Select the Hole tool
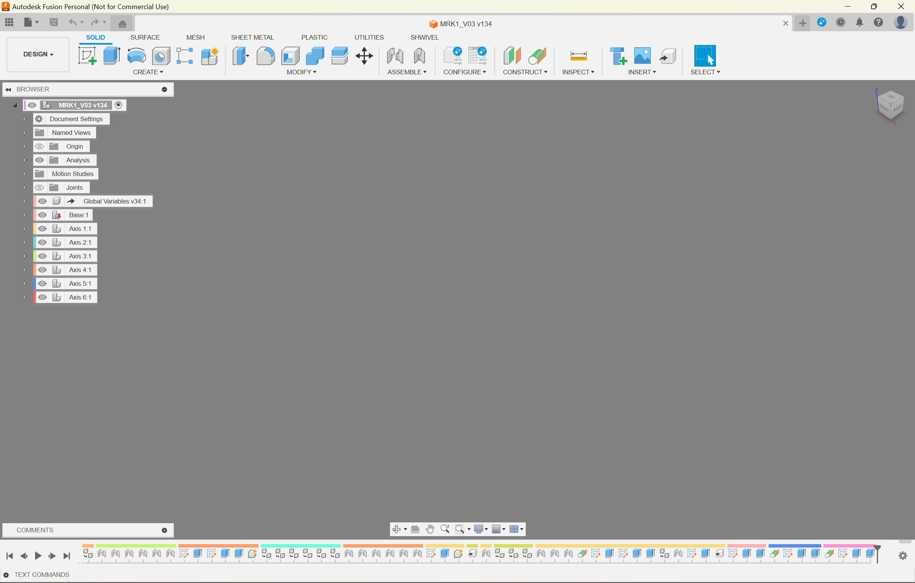The image size is (915, 583). pos(161,56)
